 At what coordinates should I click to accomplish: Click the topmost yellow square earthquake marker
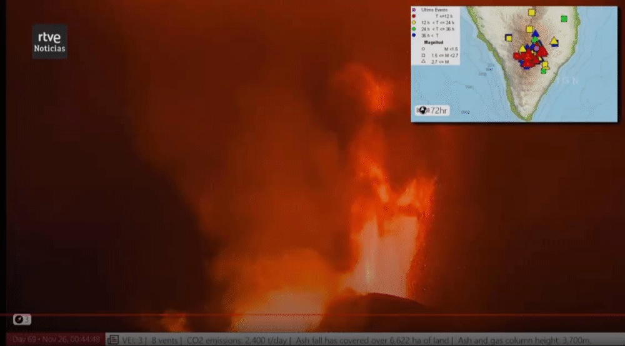pos(531,12)
